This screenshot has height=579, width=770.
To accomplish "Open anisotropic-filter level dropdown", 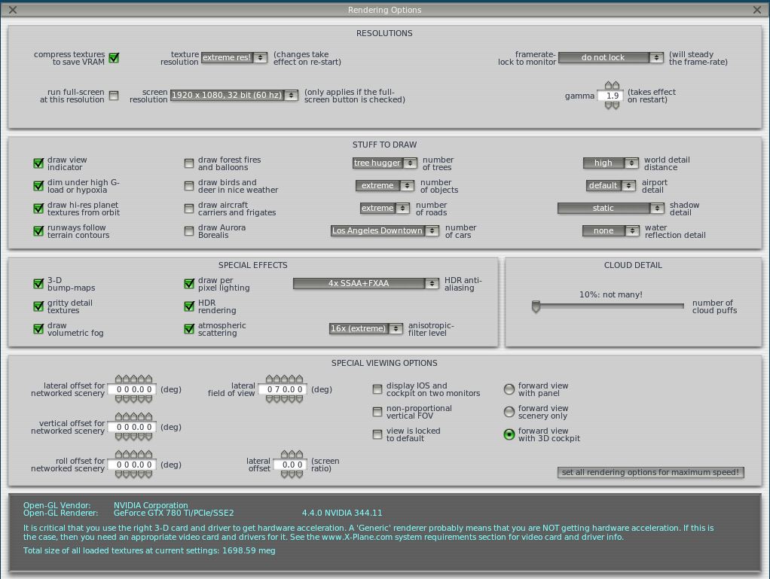I will (x=366, y=329).
